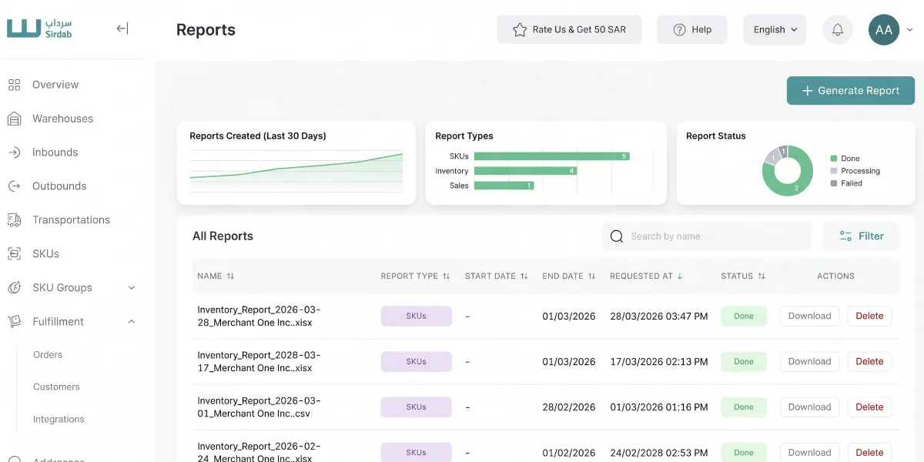Sort by Start Date column arrows
Image resolution: width=924 pixels, height=462 pixels.
(x=524, y=276)
